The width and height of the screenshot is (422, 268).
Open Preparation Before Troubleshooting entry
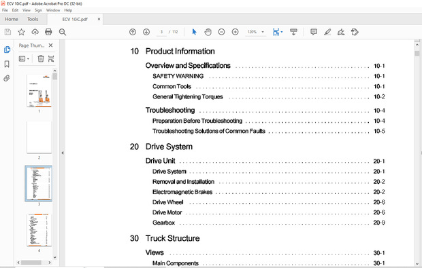(x=197, y=121)
